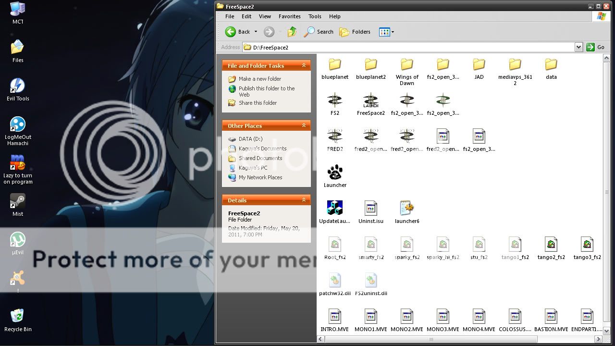Select the LogMeOut Hamachi desktop icon

(18, 131)
